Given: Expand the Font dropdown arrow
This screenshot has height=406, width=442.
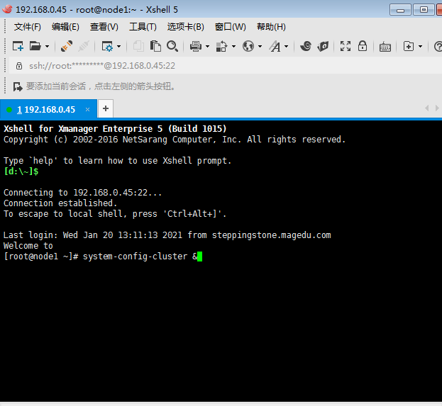Looking at the screenshot, I should pyautogui.click(x=286, y=46).
